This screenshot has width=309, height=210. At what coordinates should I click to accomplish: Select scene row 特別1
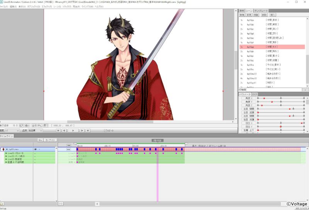tap(272, 83)
